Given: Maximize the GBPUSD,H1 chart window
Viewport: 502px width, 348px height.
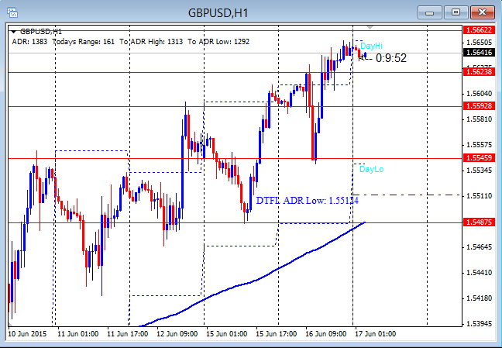Looking at the screenshot, I should point(456,12).
